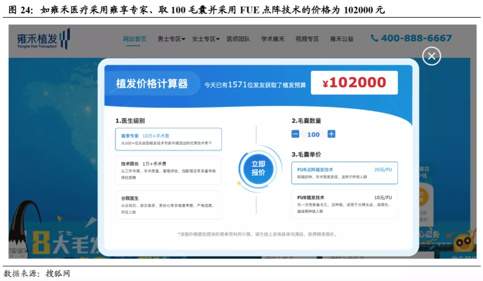
Task: Click the figure caption mentioning 102000 元
Action: click(196, 10)
